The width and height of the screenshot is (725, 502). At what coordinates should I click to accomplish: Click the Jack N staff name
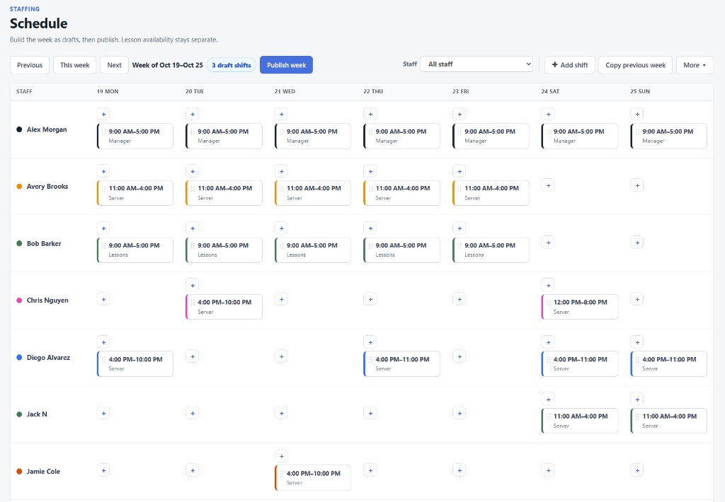click(x=37, y=414)
